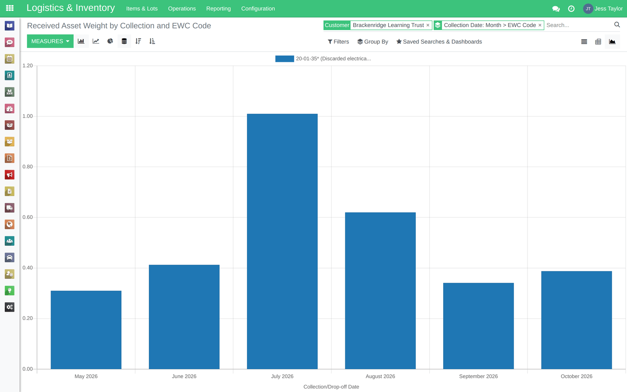The image size is (627, 392).
Task: Switch to line chart mode
Action: 96,41
